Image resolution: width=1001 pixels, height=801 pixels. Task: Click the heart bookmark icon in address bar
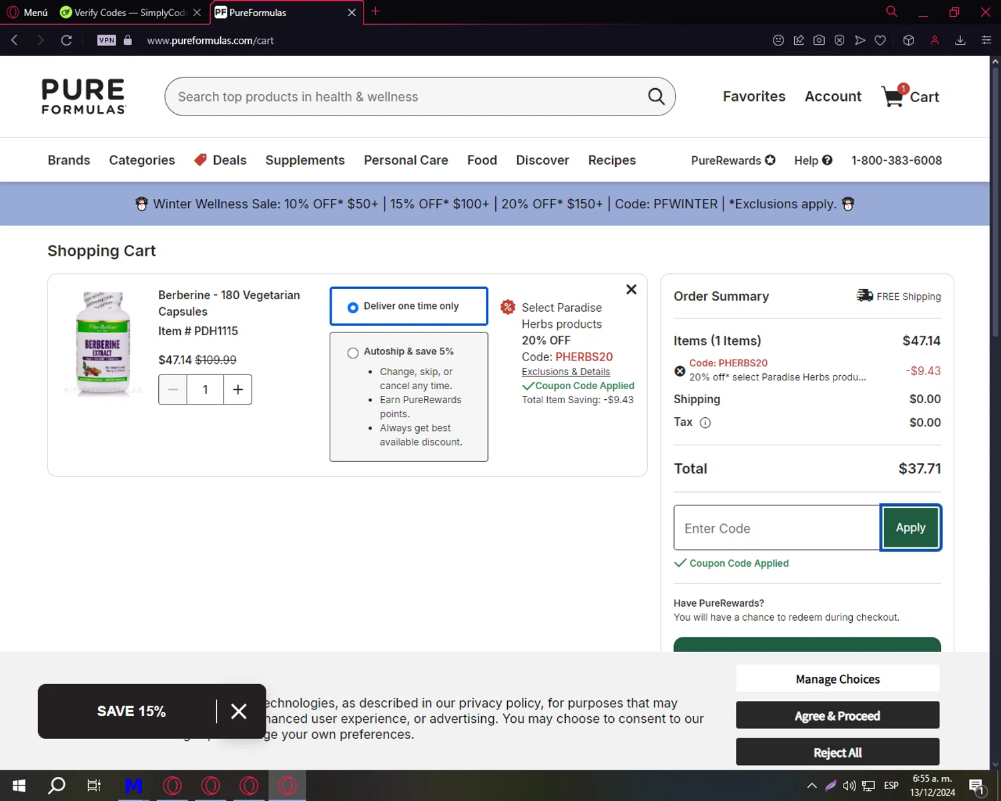[880, 41]
